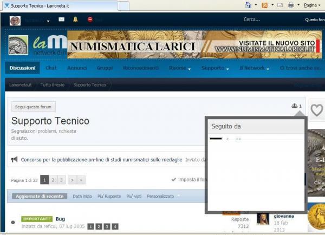This screenshot has width=325, height=235.
Task: Select the Supporto Tecnico browser tab
Action: (60, 6)
